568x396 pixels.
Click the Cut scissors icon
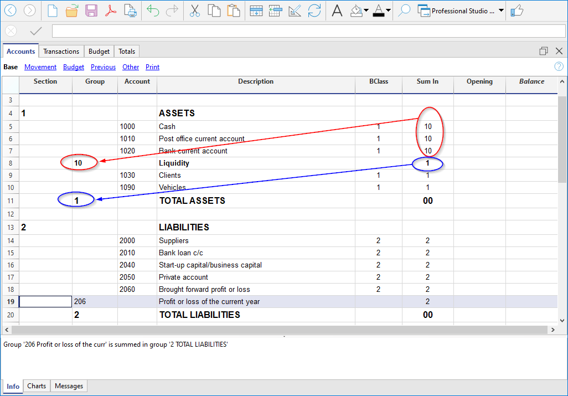[x=195, y=11]
